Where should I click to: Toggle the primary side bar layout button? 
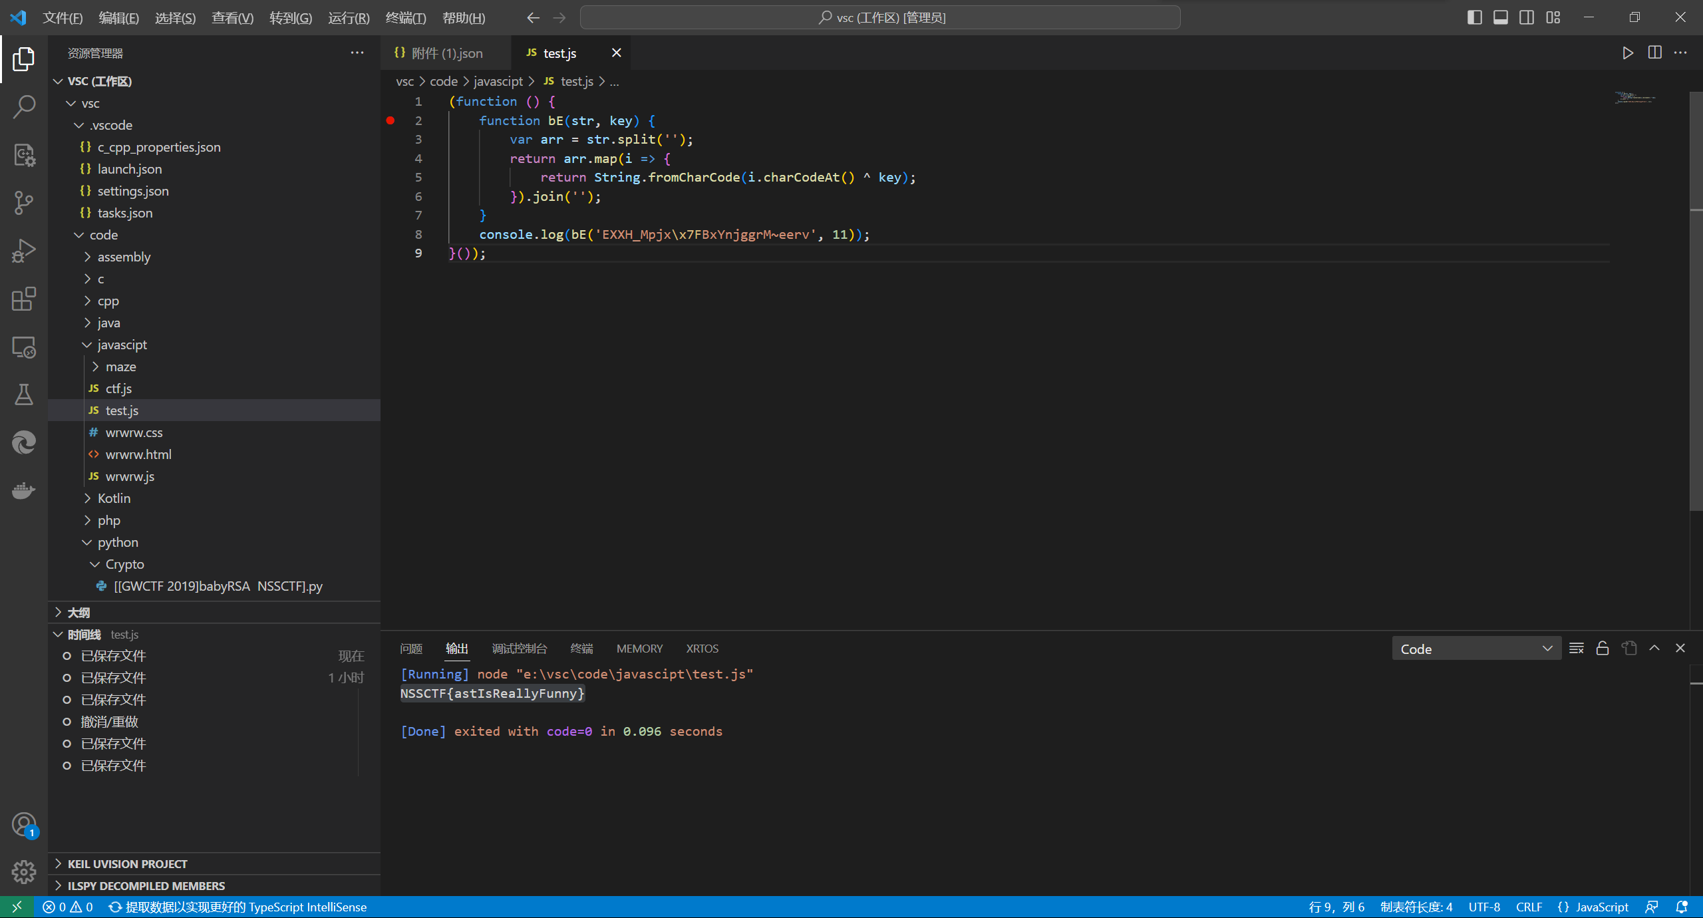[x=1474, y=17]
